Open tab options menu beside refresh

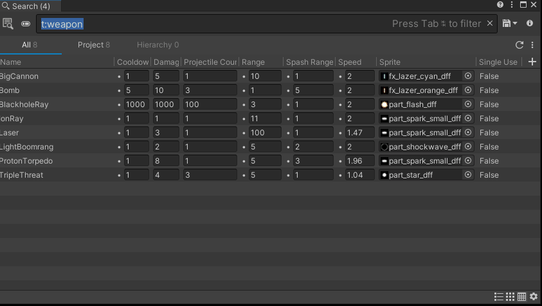click(x=532, y=45)
